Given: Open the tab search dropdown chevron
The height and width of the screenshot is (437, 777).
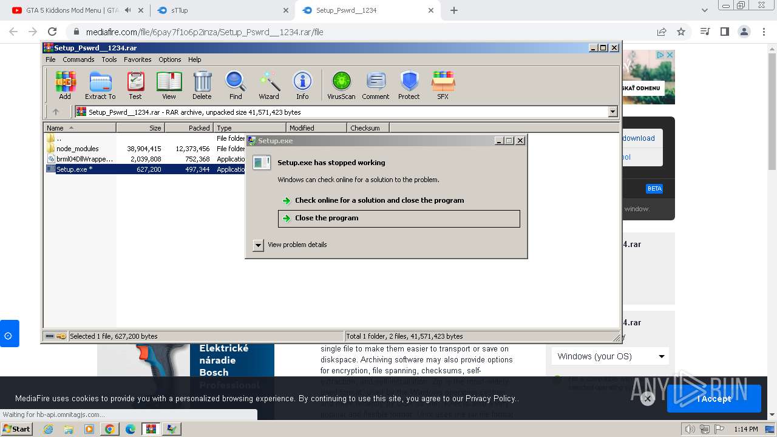Looking at the screenshot, I should coord(705,10).
